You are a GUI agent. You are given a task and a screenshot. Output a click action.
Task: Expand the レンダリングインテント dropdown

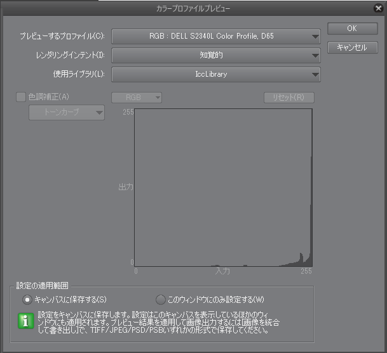point(216,55)
